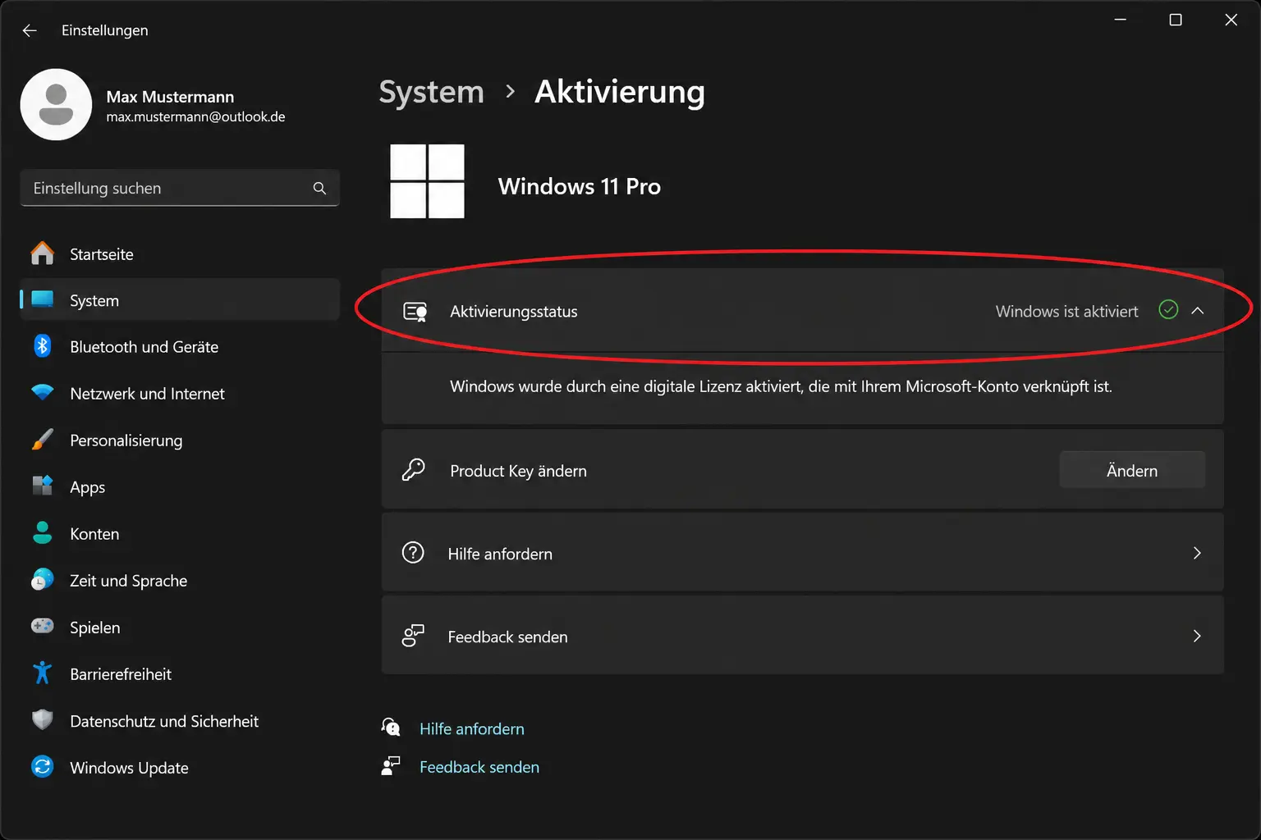Click the bottom Hilfe anfordern chat icon
This screenshot has width=1261, height=840.
coord(391,727)
